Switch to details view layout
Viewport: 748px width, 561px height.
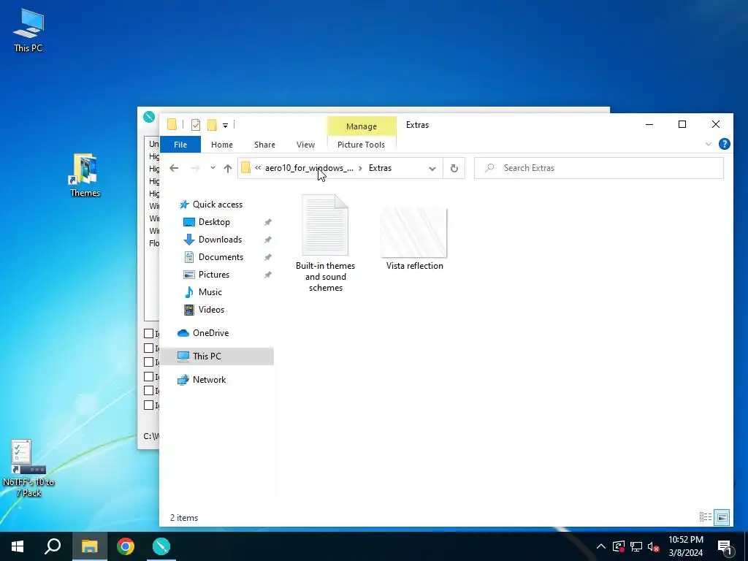click(x=706, y=517)
